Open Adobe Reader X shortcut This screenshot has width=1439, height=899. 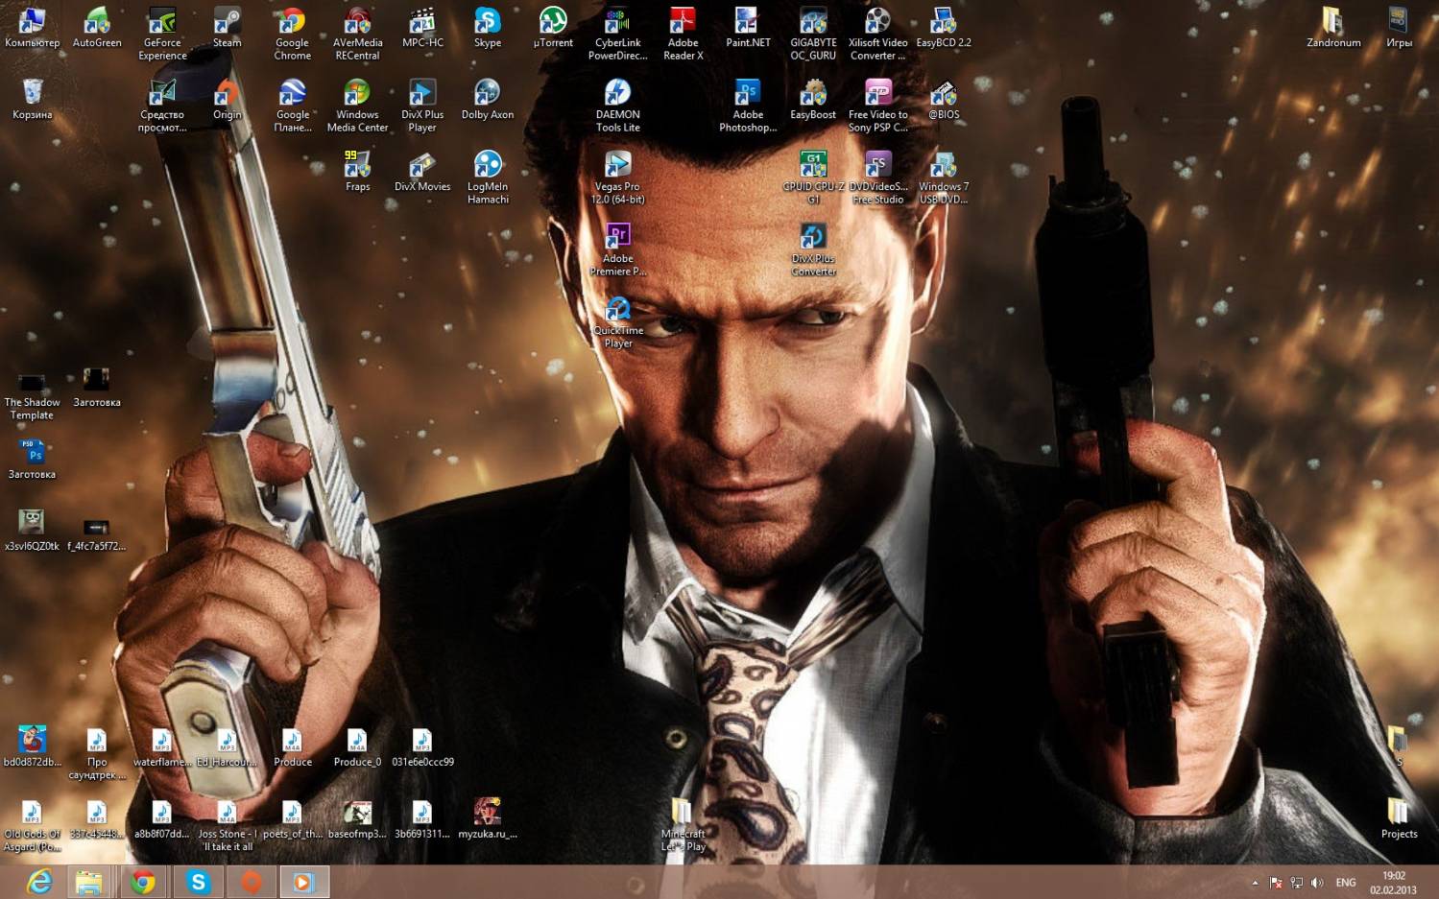(x=683, y=34)
